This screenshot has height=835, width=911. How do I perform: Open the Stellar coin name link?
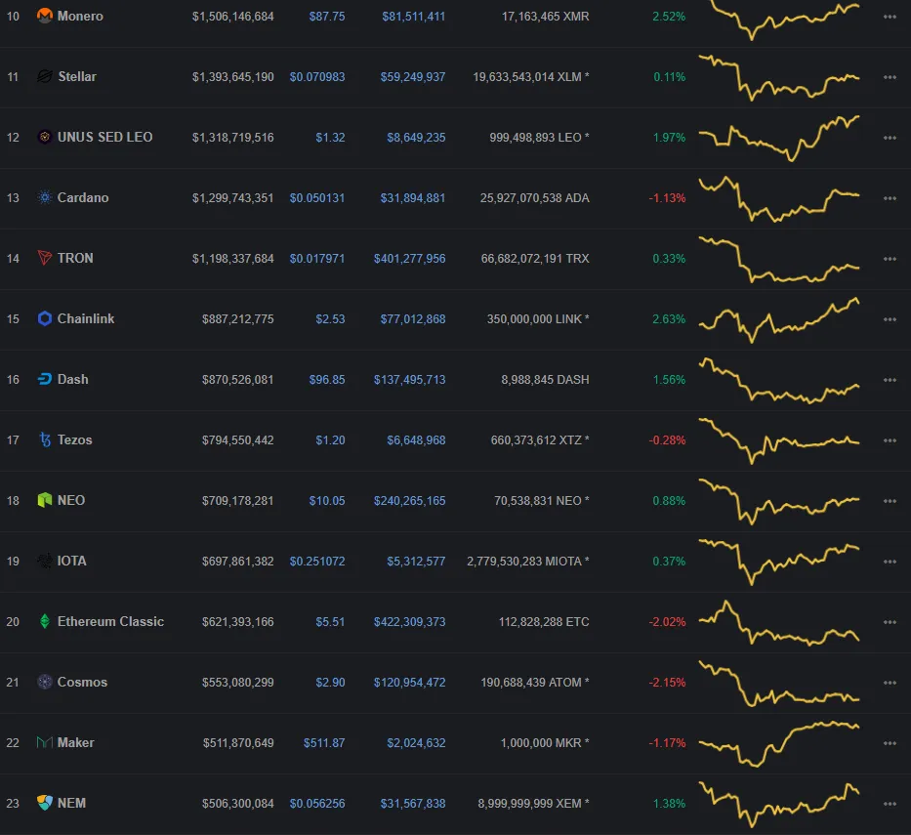77,76
